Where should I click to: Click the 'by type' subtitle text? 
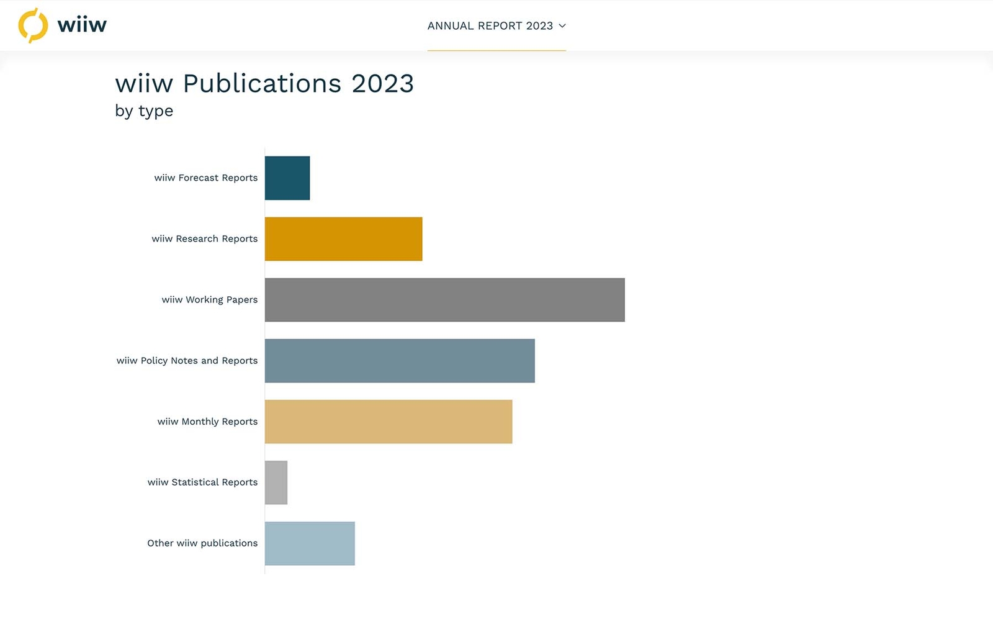[x=144, y=111]
